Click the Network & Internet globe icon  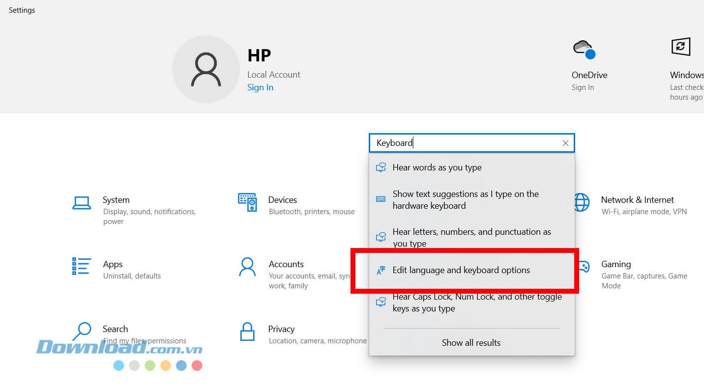tap(582, 202)
